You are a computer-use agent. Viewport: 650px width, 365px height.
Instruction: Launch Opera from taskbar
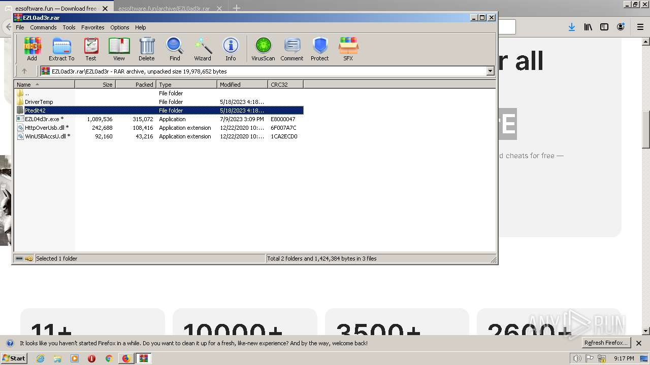[x=91, y=358]
